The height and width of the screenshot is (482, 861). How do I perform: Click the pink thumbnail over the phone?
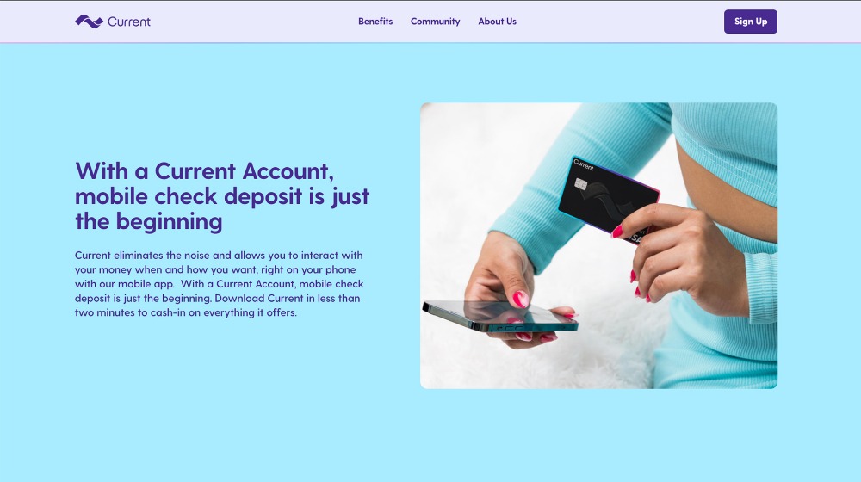(x=520, y=298)
